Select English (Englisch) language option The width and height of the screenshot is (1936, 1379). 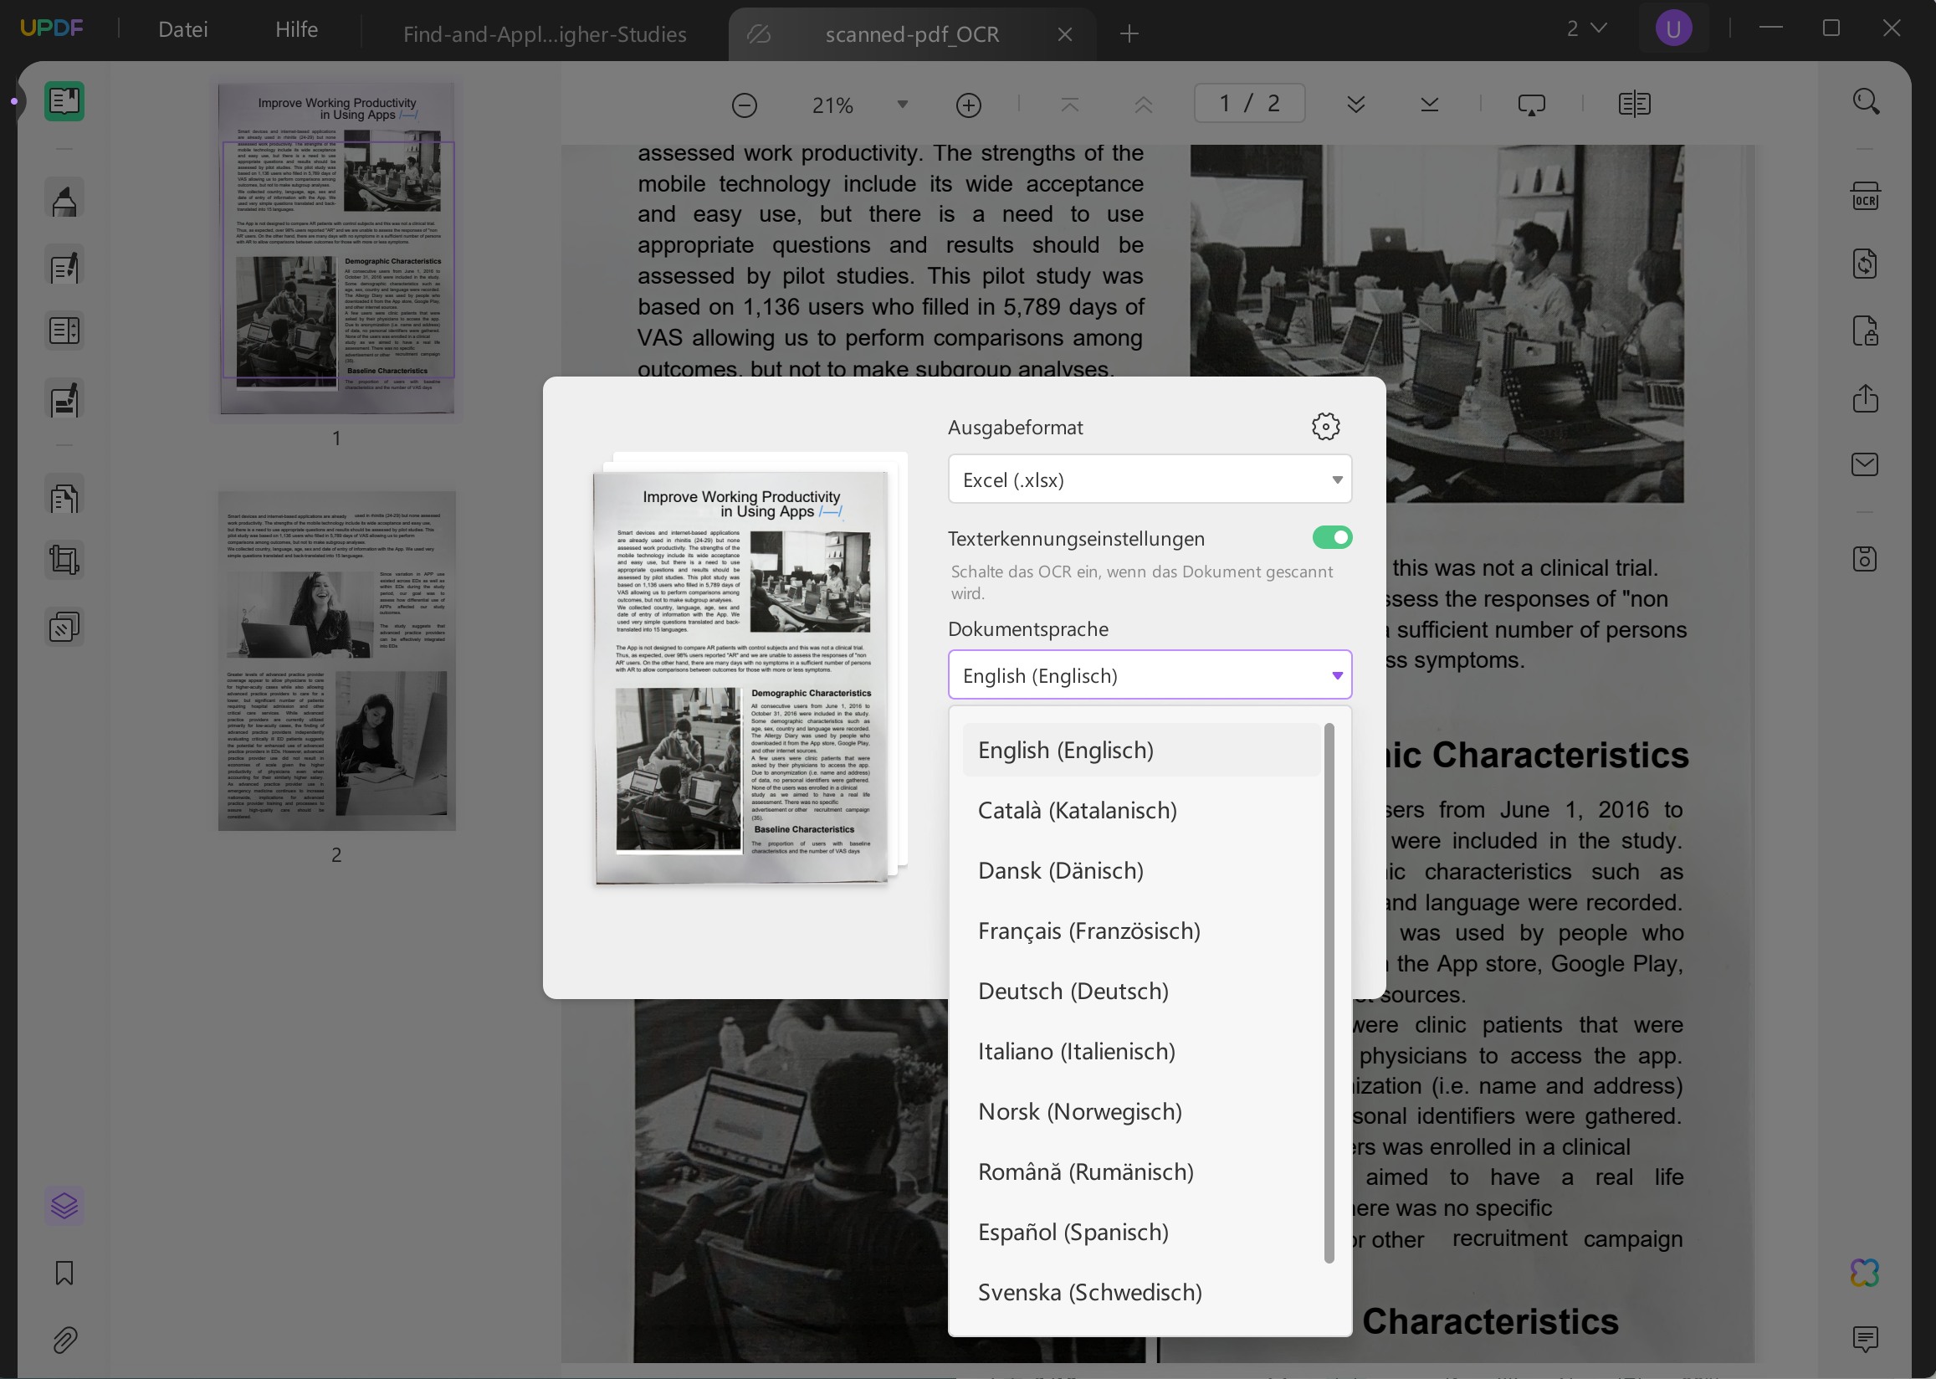pos(1140,750)
